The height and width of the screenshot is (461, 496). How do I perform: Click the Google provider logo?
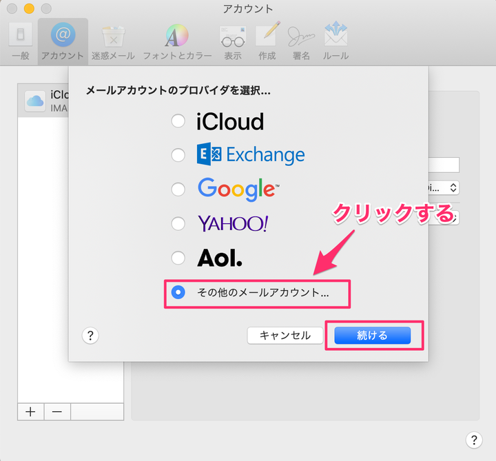pyautogui.click(x=238, y=189)
